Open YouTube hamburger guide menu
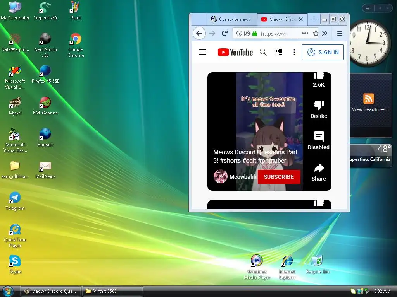This screenshot has height=297, width=397. (202, 52)
